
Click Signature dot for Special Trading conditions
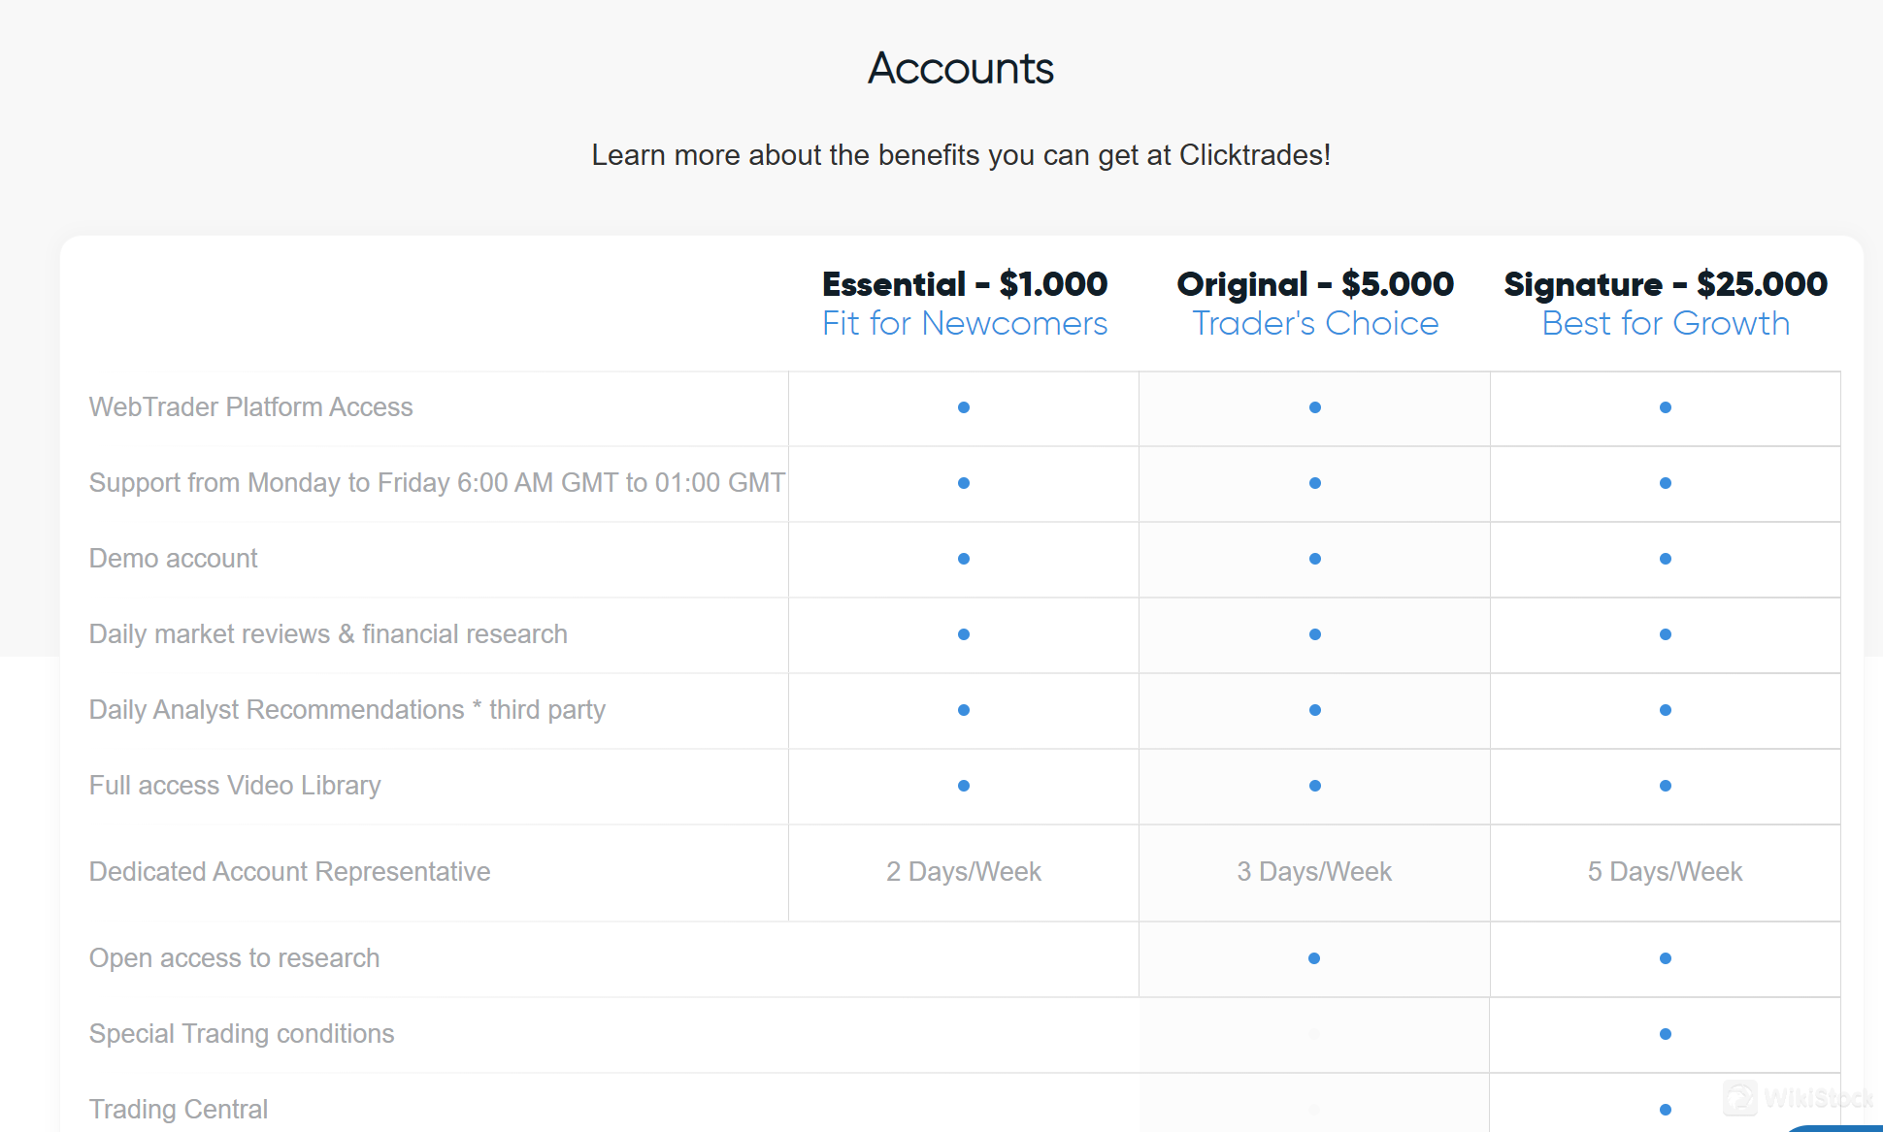coord(1666,1034)
